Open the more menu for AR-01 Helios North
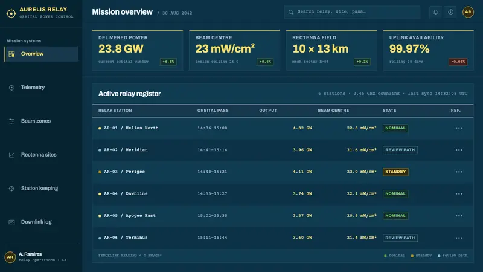 (x=459, y=128)
